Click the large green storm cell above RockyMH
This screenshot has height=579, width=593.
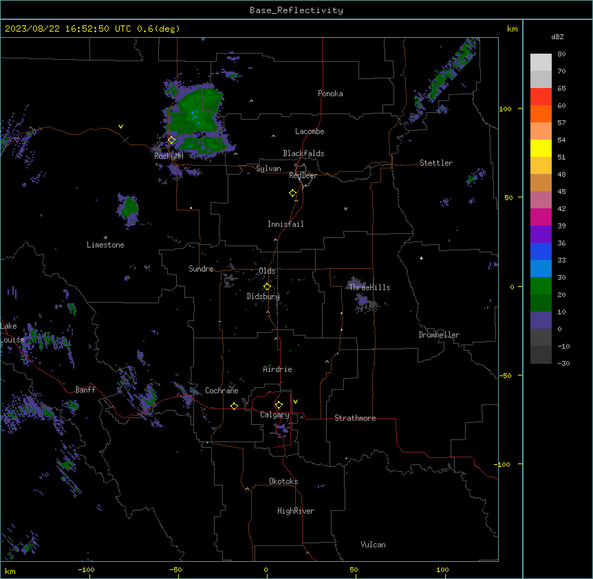coord(195,121)
